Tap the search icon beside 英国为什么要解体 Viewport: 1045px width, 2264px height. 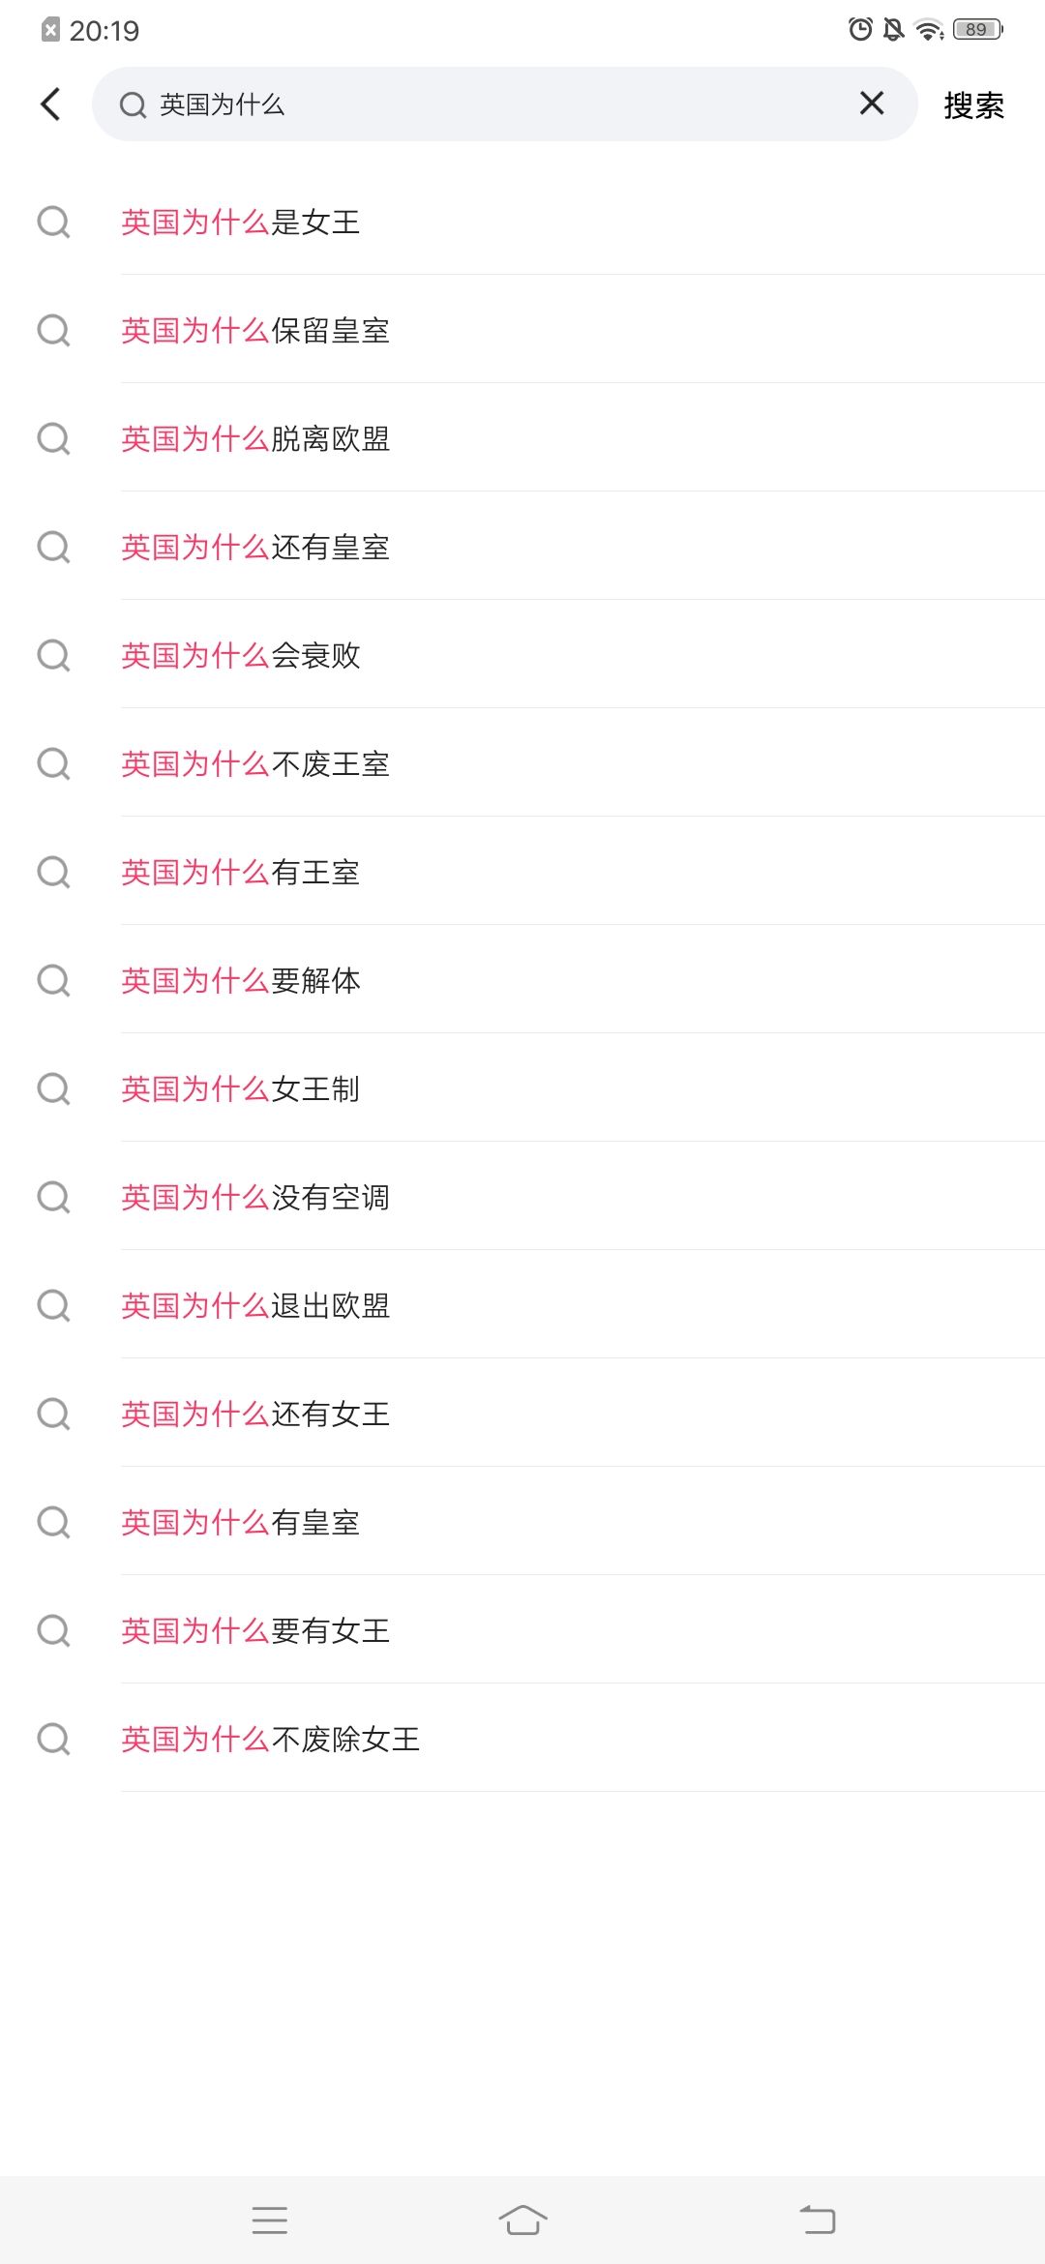53,981
